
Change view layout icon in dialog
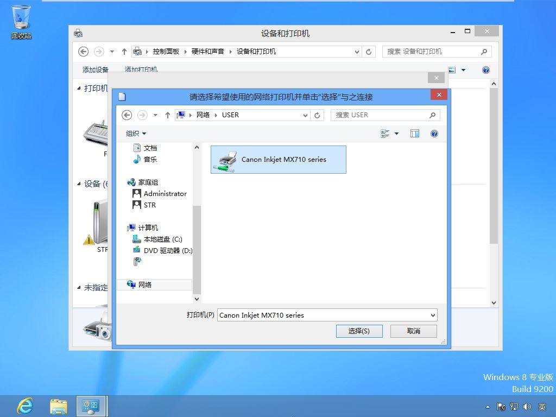point(385,134)
